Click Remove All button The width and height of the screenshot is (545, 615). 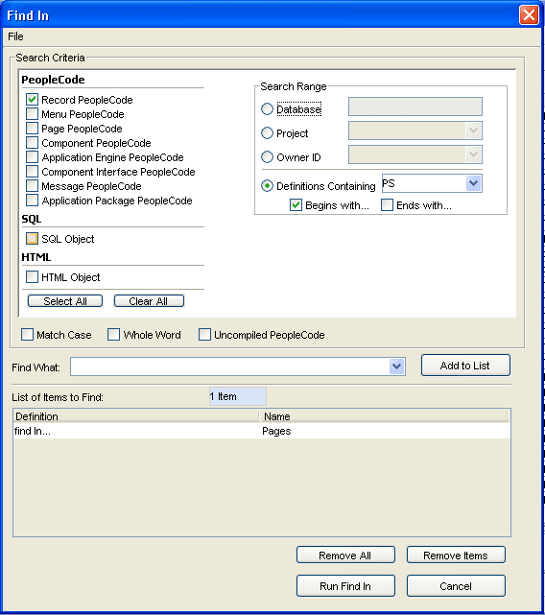[x=345, y=555]
